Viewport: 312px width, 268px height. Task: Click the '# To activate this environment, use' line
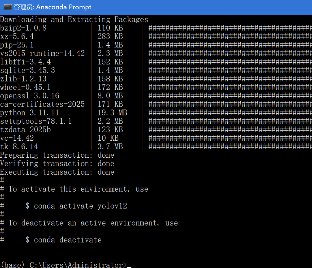(x=74, y=189)
